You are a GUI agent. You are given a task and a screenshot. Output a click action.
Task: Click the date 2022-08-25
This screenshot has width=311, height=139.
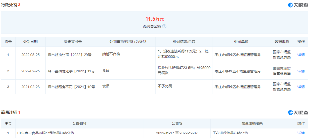pyautogui.click(x=30, y=55)
